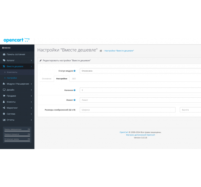Expand the Отчеты menu chevron
201x187 pixels.
coord(31,120)
